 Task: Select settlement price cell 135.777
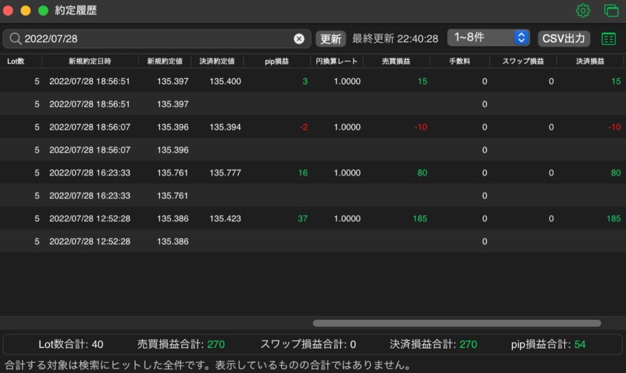(x=225, y=173)
